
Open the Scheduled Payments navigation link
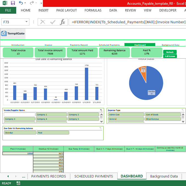click(x=109, y=45)
